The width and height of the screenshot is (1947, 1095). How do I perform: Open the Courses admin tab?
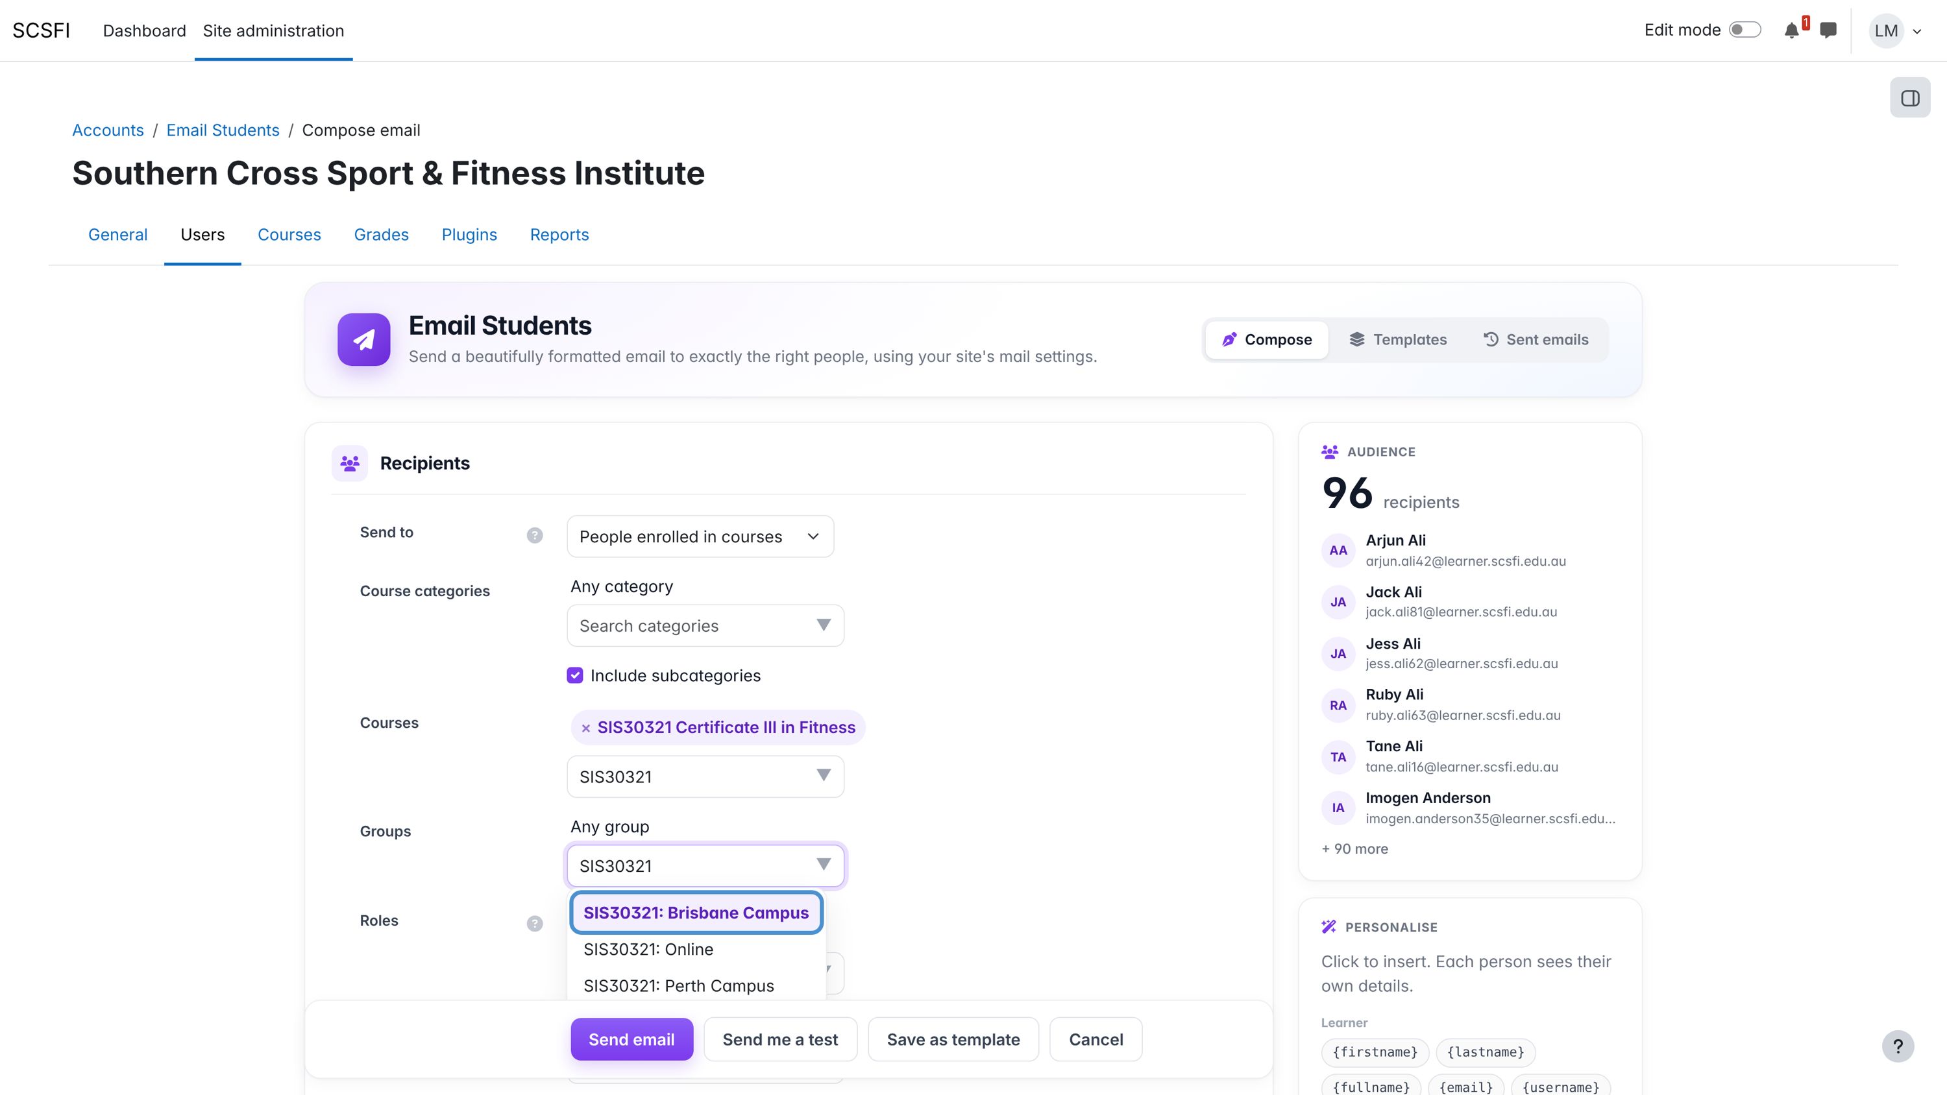pyautogui.click(x=289, y=234)
